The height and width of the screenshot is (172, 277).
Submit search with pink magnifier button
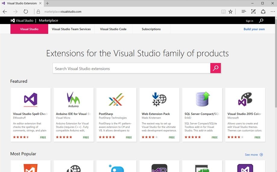point(215,68)
